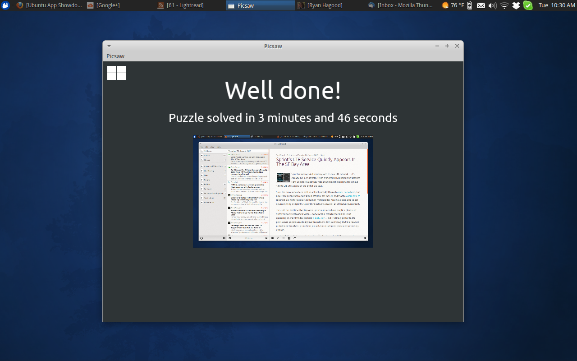577x361 pixels.
Task: Toggle the Picsaw window in taskbar
Action: [x=260, y=5]
